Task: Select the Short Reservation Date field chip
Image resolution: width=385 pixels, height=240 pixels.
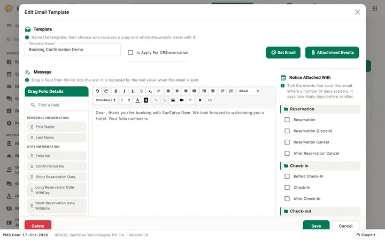Action: (x=57, y=177)
